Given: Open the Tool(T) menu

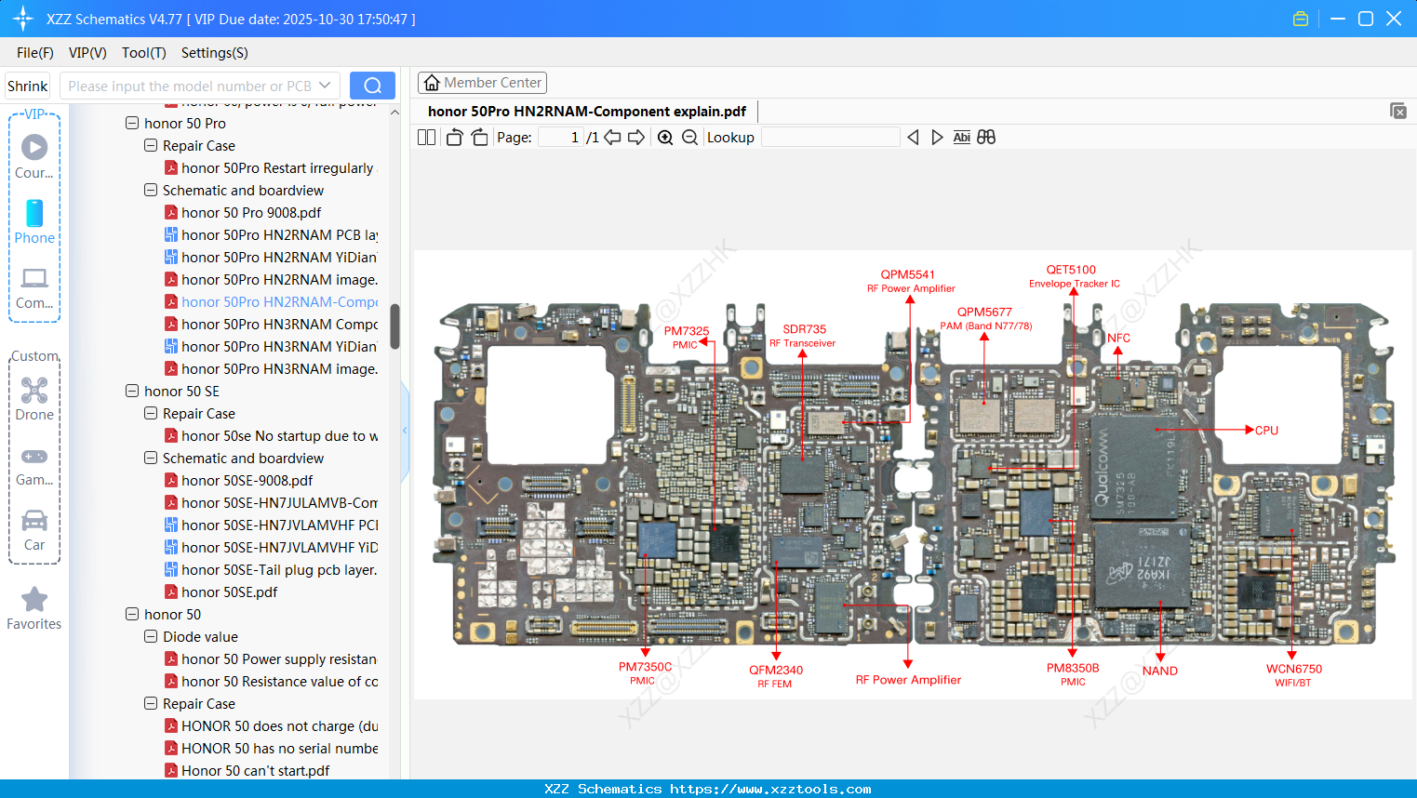Looking at the screenshot, I should (x=144, y=53).
